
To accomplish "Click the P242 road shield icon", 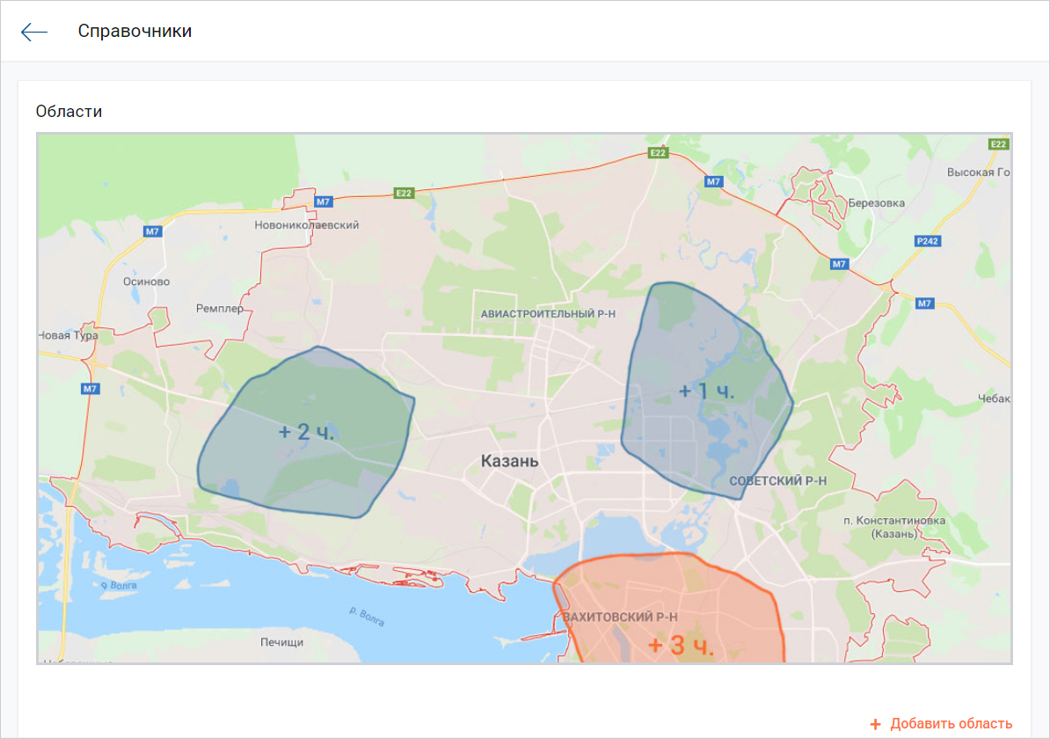I will tap(928, 241).
